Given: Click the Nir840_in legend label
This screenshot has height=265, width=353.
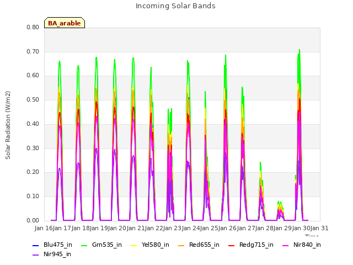Looking at the screenshot, I should click(307, 245).
